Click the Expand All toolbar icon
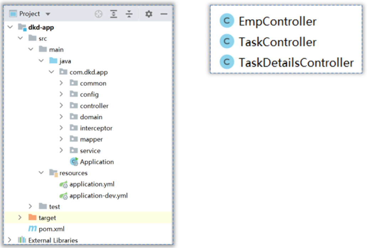 (114, 14)
